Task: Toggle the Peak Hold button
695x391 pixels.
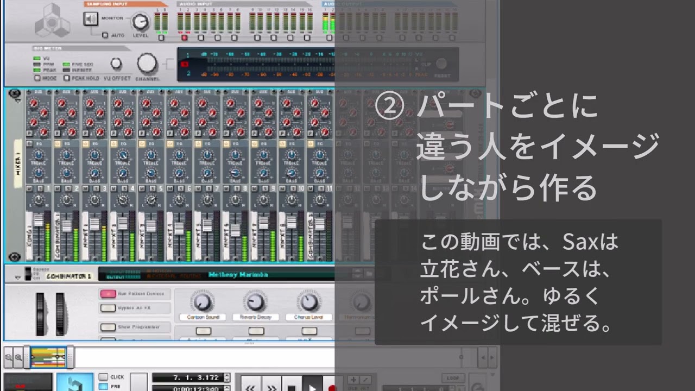Action: point(67,78)
